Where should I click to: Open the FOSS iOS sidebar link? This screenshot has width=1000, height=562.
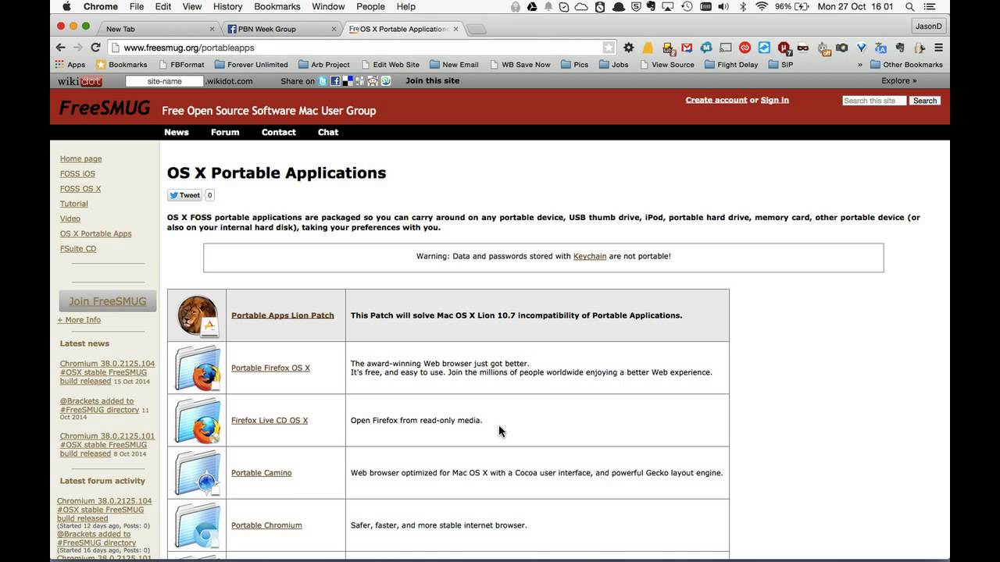[77, 173]
